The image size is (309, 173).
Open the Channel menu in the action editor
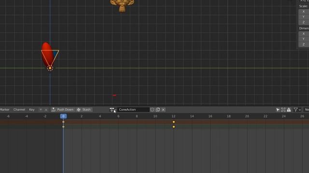point(19,110)
